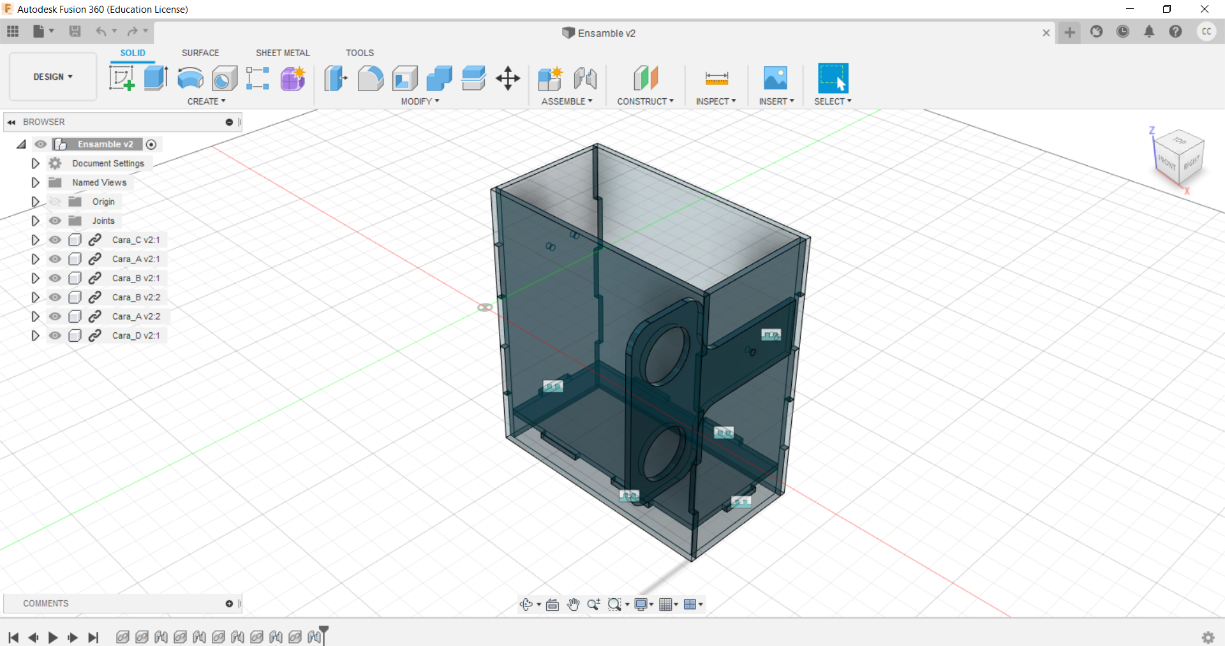Switch to the SURFACE tab
This screenshot has height=646, width=1225.
[200, 53]
